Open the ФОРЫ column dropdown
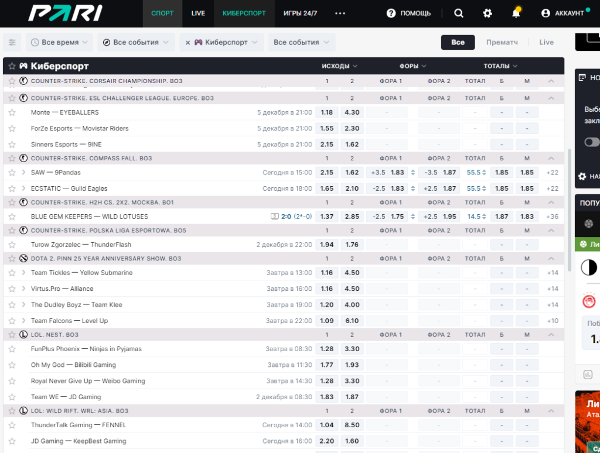This screenshot has width=600, height=453. tap(412, 66)
